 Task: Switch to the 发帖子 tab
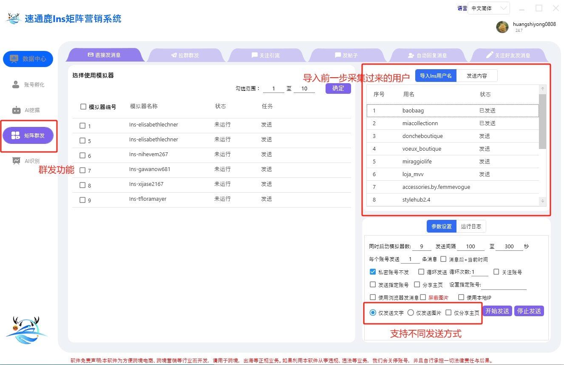pyautogui.click(x=346, y=55)
